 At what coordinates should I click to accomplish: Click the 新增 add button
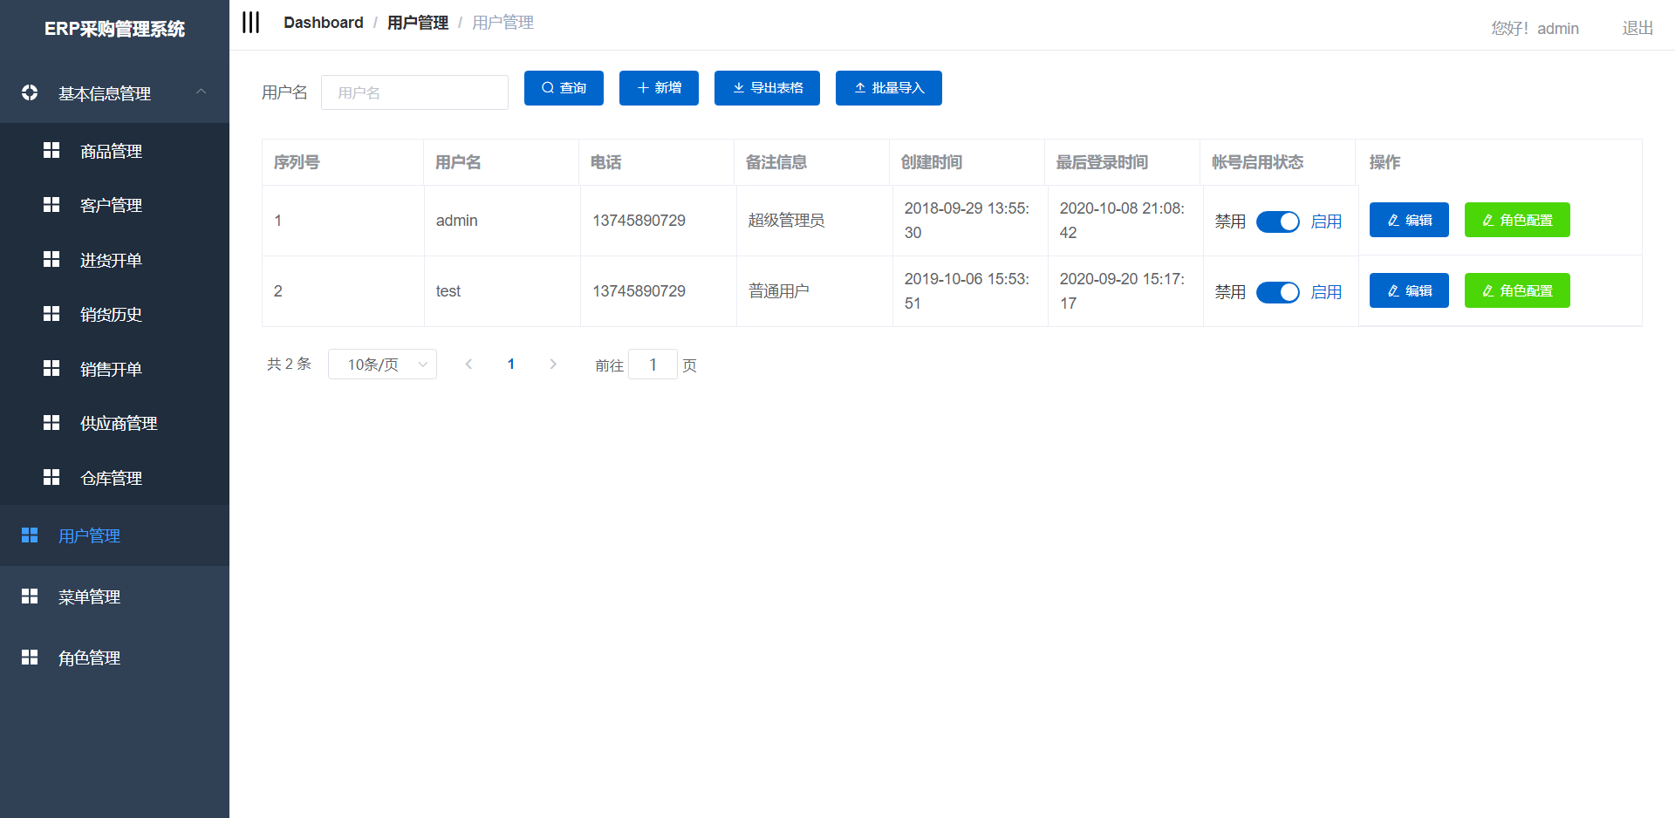[659, 88]
